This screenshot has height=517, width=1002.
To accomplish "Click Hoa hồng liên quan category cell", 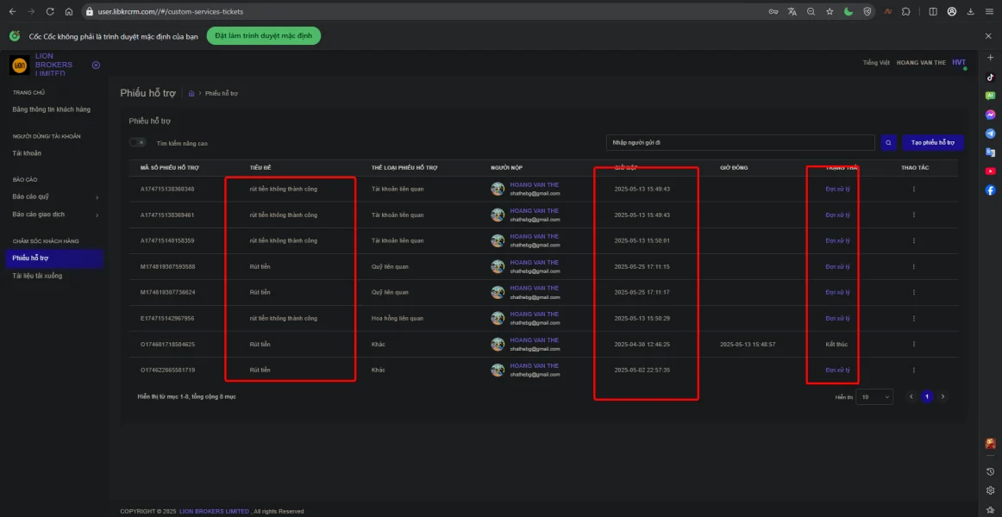I will click(398, 318).
